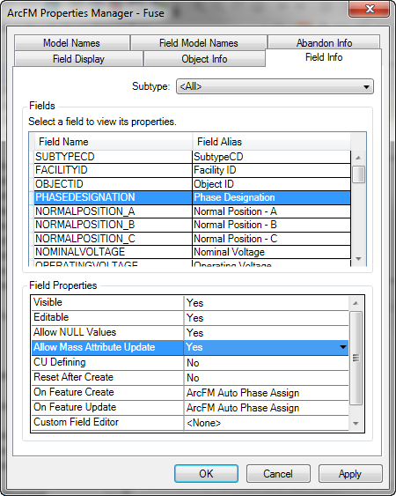
Task: Select the Visible property label
Action: tap(107, 303)
